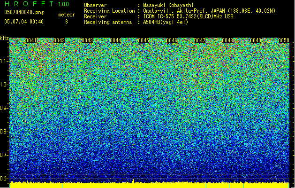The image size is (295, 188).
Task: Click the Ogata-vill. Akita-Pref. JAPAN location text
Action: pos(209,11)
